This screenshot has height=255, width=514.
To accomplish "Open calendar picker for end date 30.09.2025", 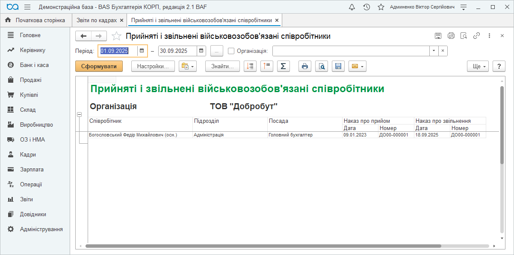I will point(201,51).
